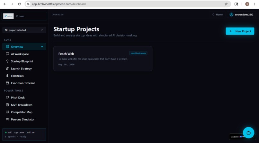Click the Execution Timeline calendar icon

coord(7,83)
